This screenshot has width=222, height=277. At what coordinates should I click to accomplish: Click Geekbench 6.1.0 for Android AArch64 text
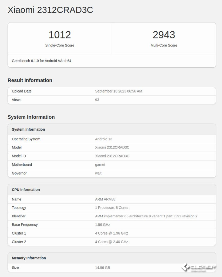[x=42, y=61]
